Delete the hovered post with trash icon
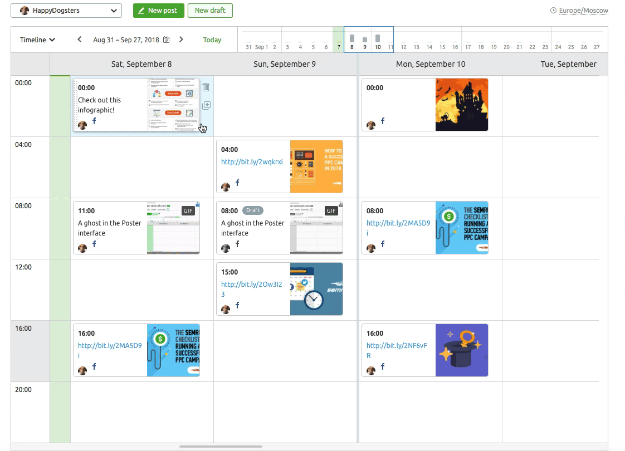The width and height of the screenshot is (625, 451). tap(206, 87)
